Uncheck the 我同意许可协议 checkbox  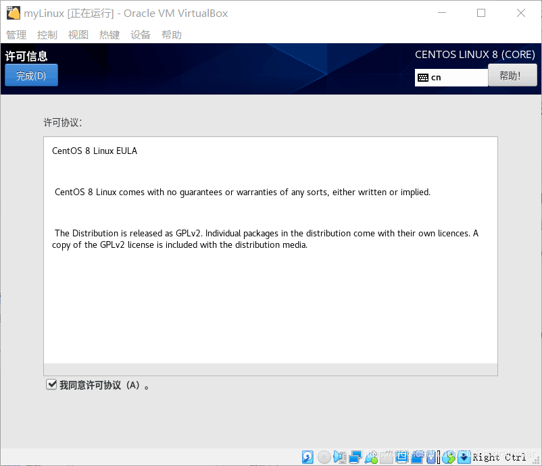coord(51,384)
